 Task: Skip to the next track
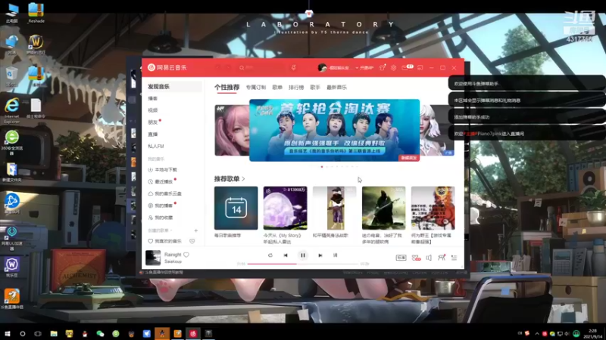coord(320,255)
